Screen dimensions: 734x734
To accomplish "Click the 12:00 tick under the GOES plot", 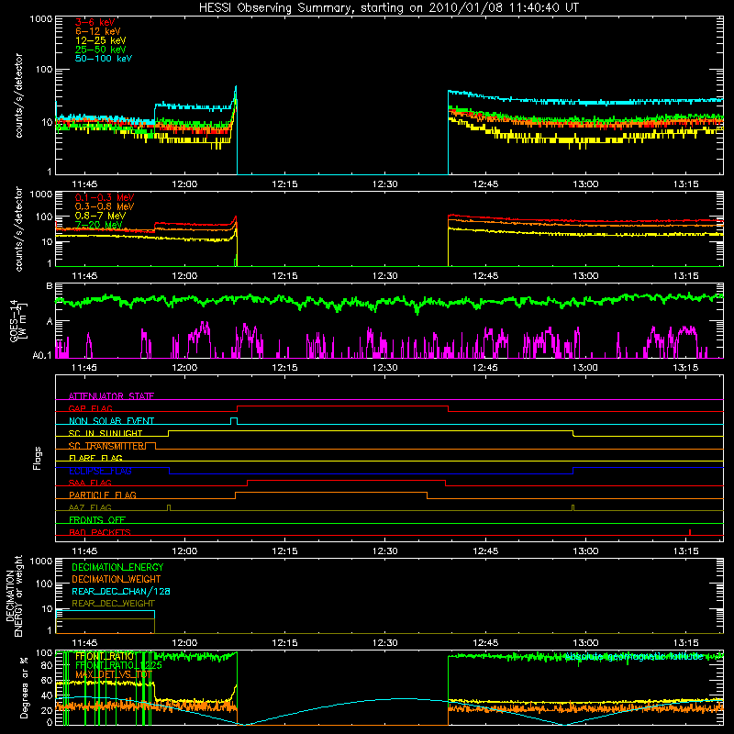I will pyautogui.click(x=184, y=368).
